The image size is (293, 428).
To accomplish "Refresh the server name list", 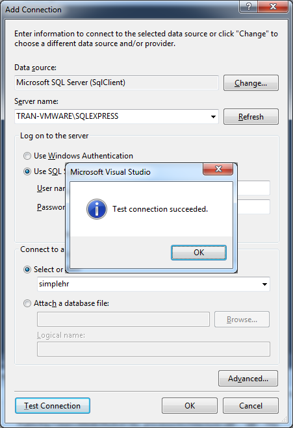I will coord(251,117).
